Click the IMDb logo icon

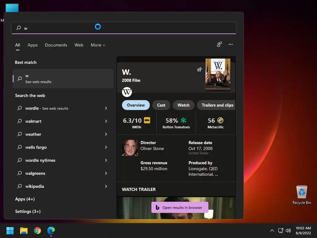(147, 120)
